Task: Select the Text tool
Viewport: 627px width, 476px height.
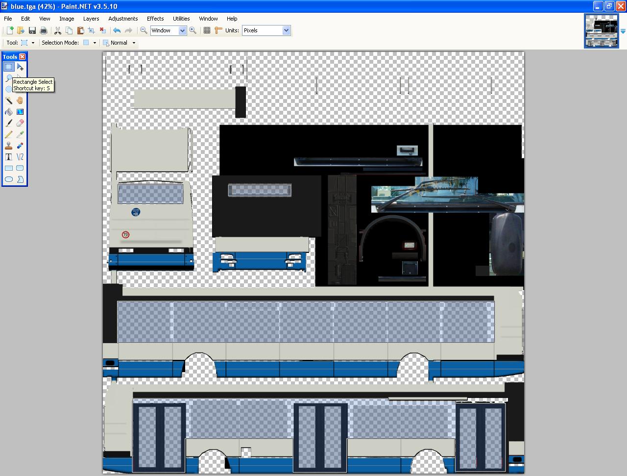Action: coord(9,157)
